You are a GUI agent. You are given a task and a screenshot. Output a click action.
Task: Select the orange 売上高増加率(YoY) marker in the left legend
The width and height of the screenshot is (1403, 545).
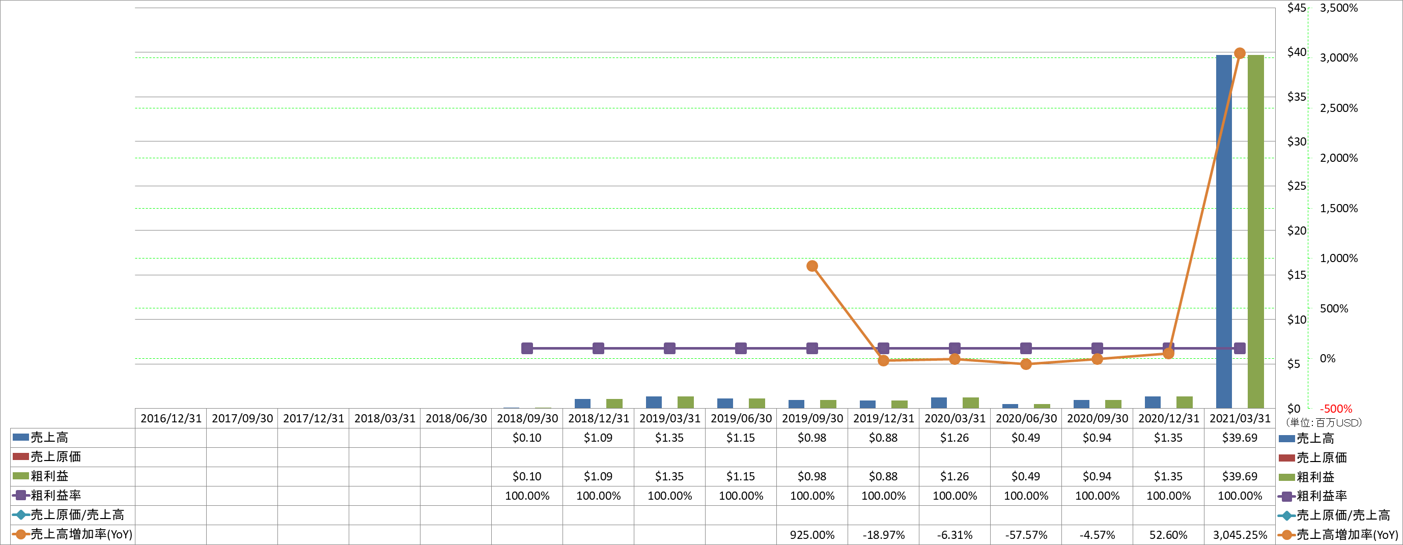[x=21, y=534]
